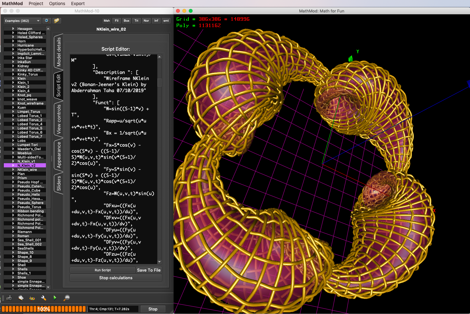Open a script file with the folder icon
The image size is (470, 314).
click(x=57, y=20)
